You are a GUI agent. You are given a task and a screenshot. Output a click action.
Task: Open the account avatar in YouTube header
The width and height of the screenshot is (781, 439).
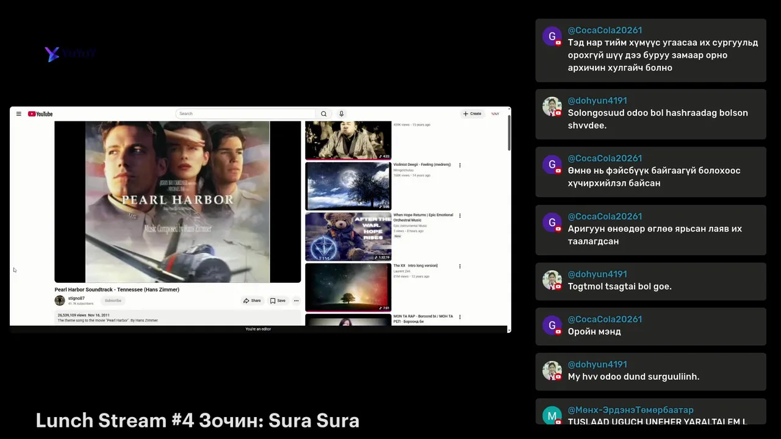495,113
